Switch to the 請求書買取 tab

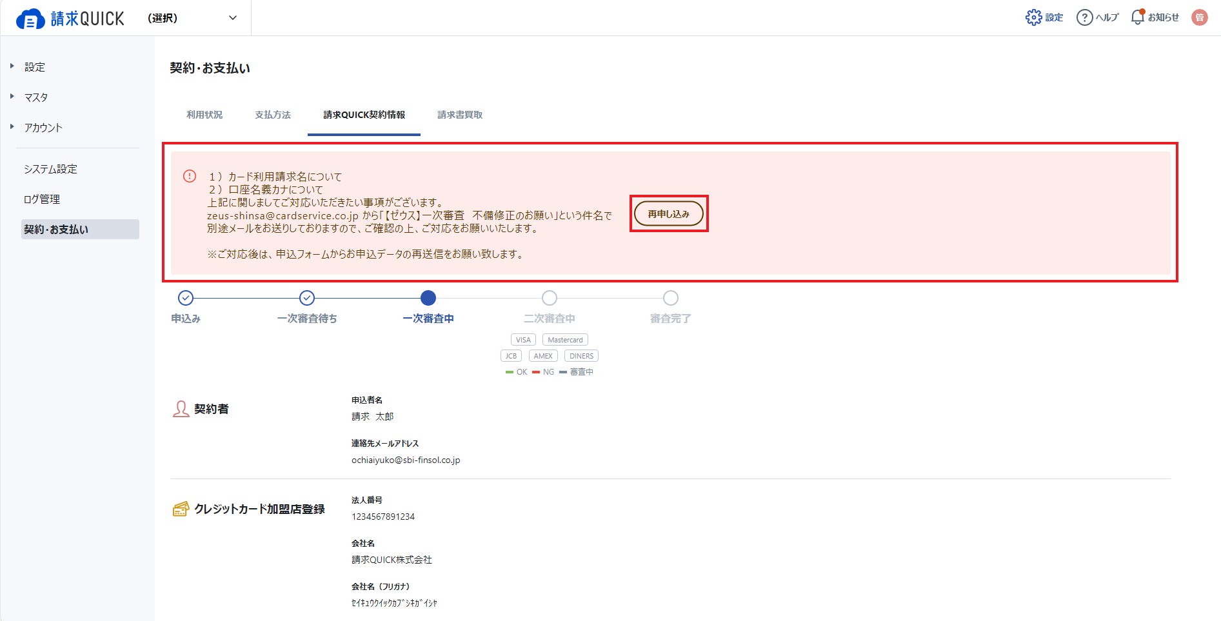pos(460,115)
